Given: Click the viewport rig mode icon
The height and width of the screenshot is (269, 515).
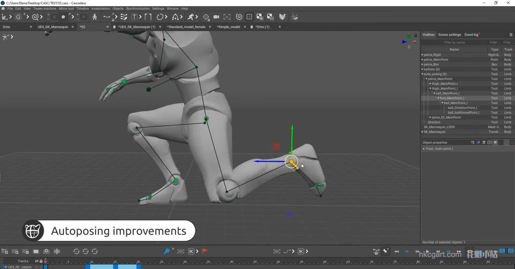Looking at the screenshot, I should (6, 37).
